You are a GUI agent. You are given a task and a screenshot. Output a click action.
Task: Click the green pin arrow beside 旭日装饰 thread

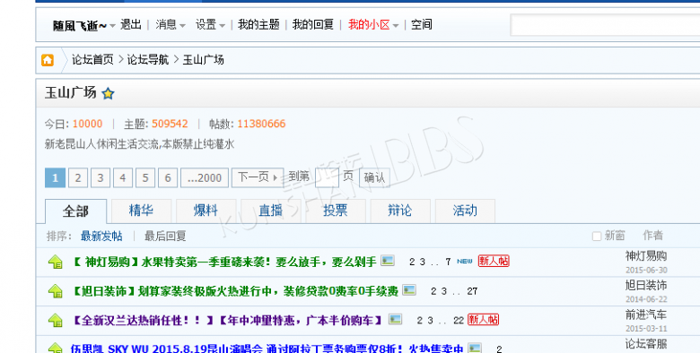(56, 291)
